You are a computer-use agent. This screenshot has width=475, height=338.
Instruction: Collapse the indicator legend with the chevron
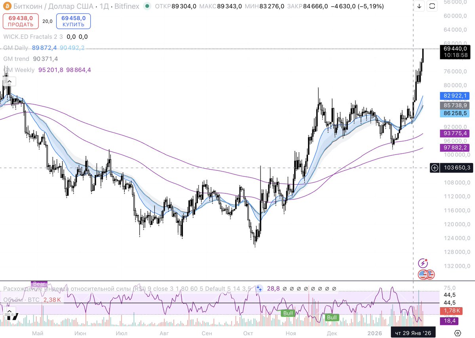coord(10,82)
